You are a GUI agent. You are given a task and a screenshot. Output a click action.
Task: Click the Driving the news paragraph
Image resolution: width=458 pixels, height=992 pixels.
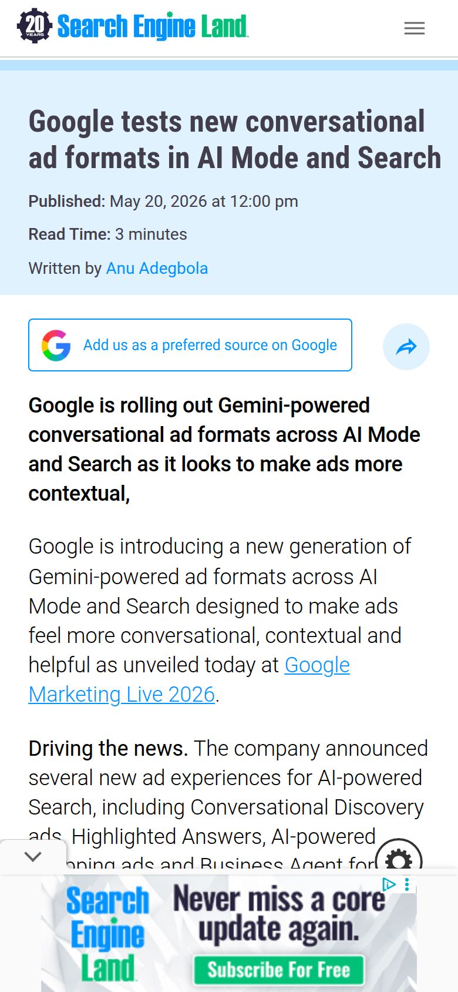pyautogui.click(x=229, y=806)
